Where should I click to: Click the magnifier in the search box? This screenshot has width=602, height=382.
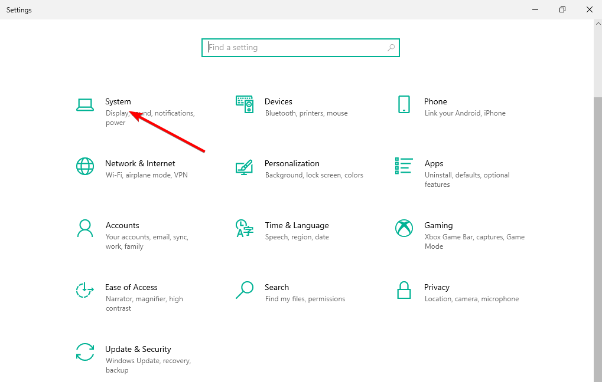pyautogui.click(x=391, y=48)
